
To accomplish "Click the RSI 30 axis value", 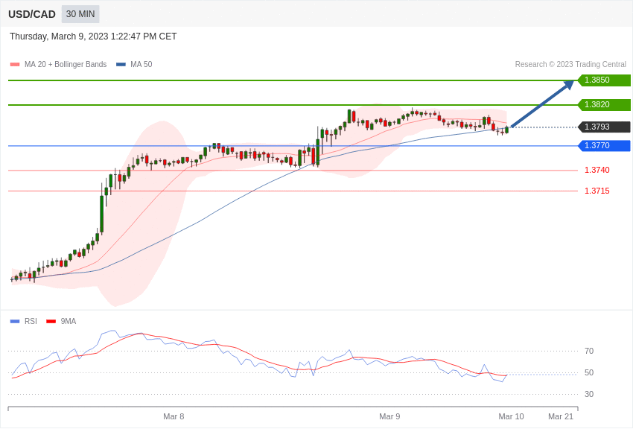I will pyautogui.click(x=589, y=394).
